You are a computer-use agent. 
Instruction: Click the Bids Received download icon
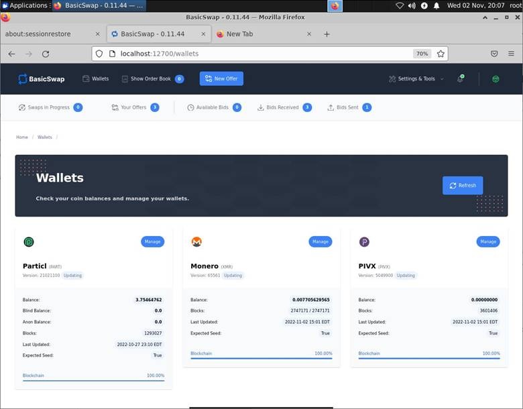click(261, 107)
